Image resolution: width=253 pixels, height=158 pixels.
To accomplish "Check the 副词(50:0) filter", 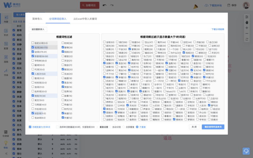I will tap(33, 65).
